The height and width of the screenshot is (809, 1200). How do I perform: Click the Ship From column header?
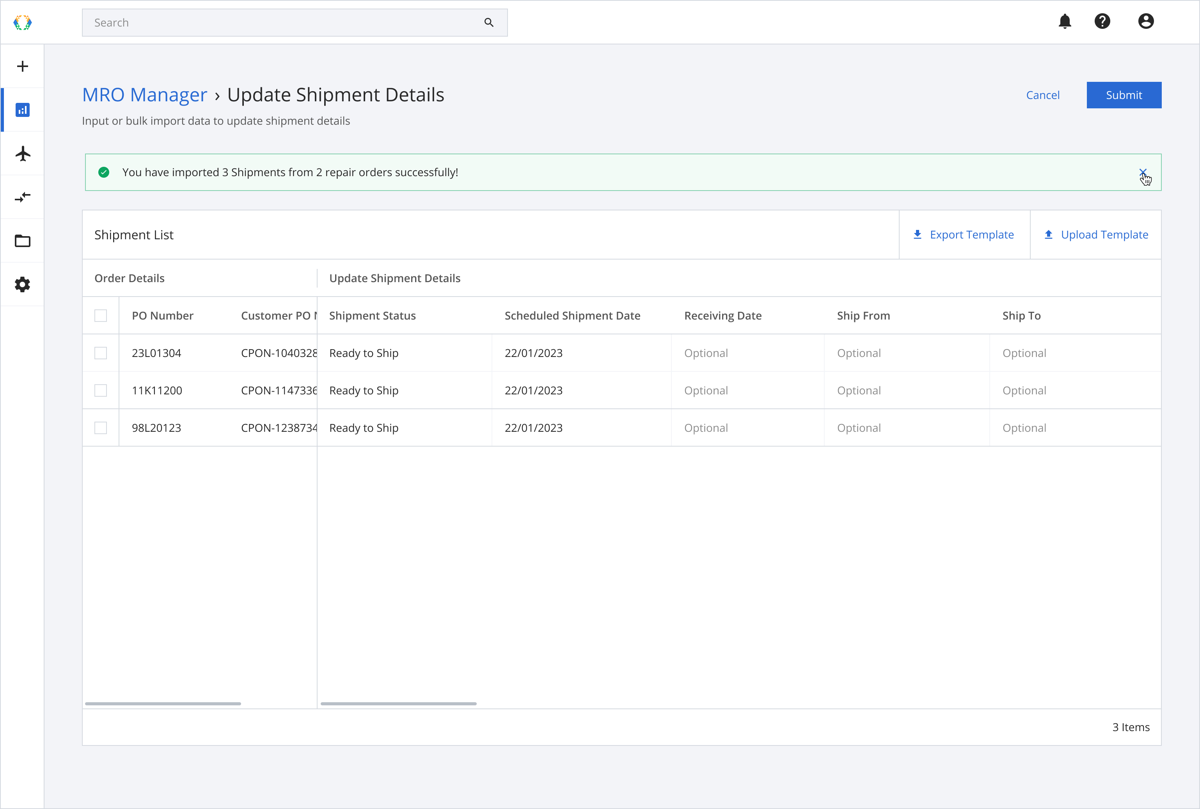click(x=863, y=315)
